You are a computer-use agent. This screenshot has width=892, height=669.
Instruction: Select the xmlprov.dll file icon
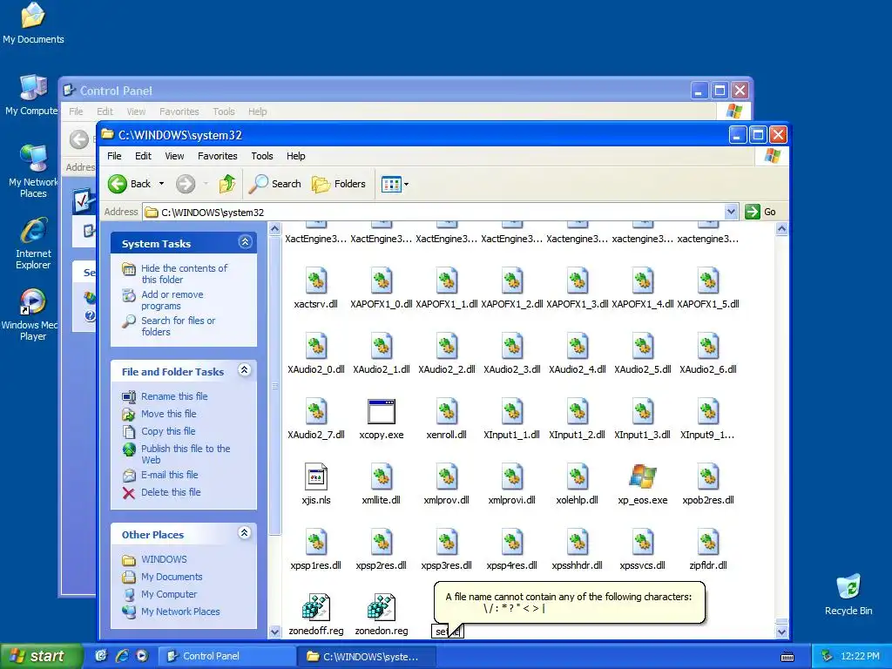[447, 476]
